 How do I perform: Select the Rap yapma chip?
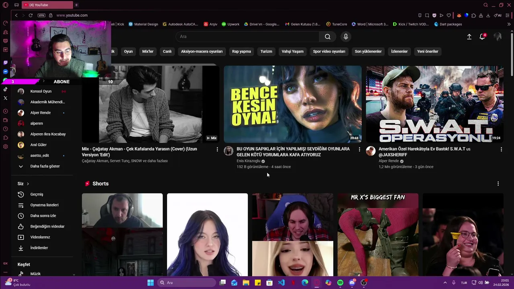(241, 51)
